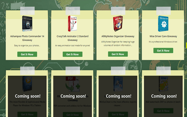
Task: Open the Ashampoo Photo Commander 14 Giveaway title
Action: 27,38
